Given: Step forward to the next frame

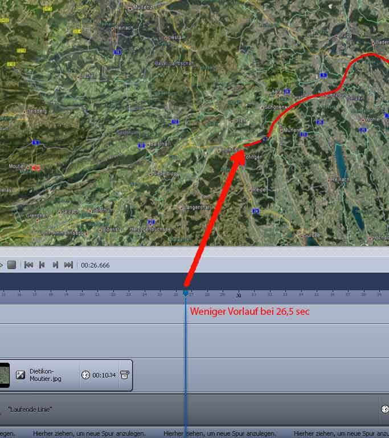Looking at the screenshot, I should click(x=55, y=265).
